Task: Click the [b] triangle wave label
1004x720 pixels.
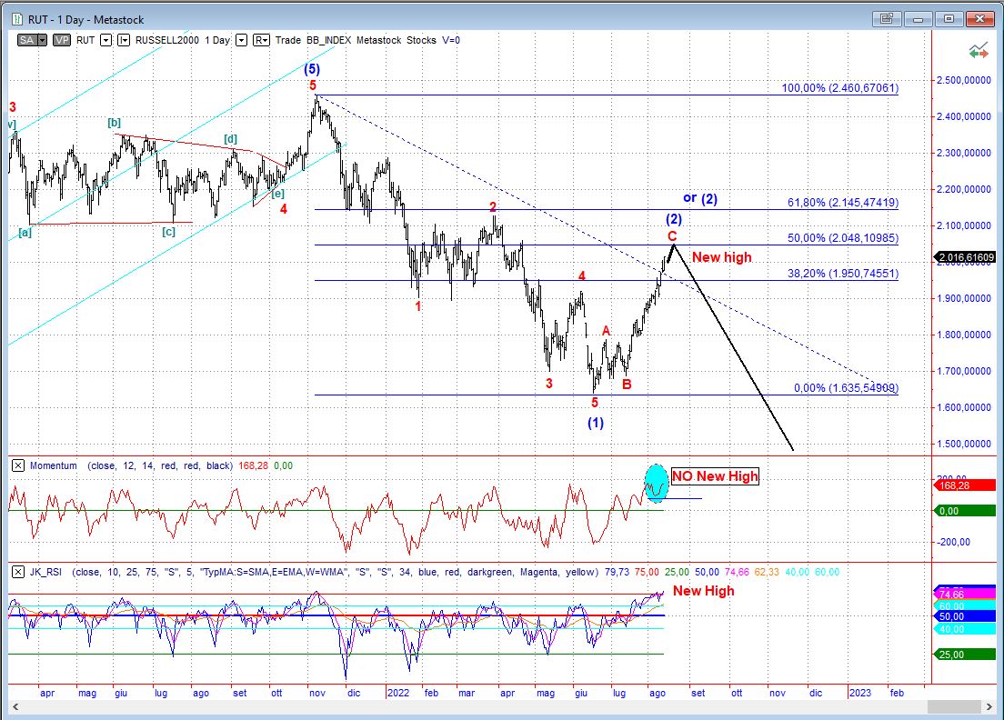Action: [114, 122]
